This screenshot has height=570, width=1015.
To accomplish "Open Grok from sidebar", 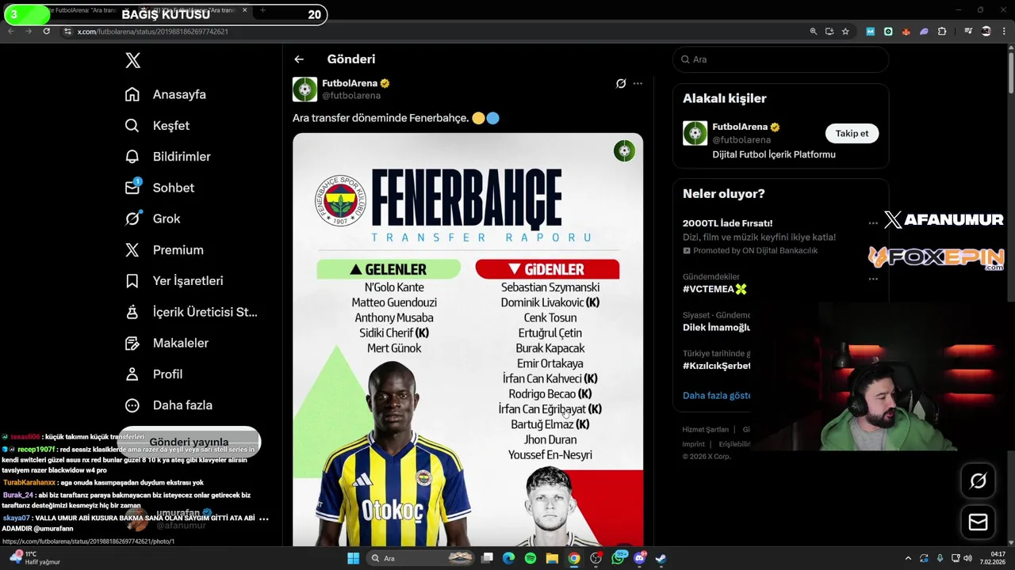I will [152, 218].
